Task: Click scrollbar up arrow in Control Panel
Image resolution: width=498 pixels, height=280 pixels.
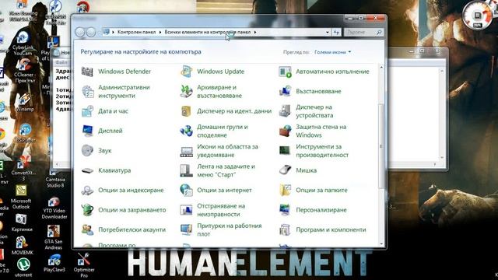Action: coord(381,68)
